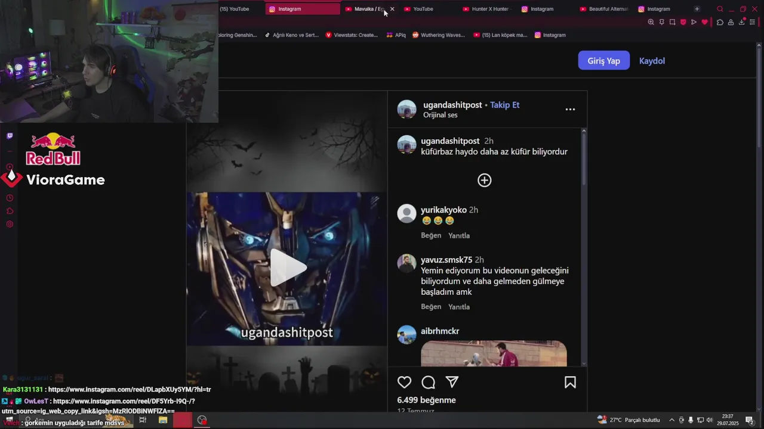Click Beğen under yavuz.smsk75 comment
Image resolution: width=764 pixels, height=429 pixels.
431,307
